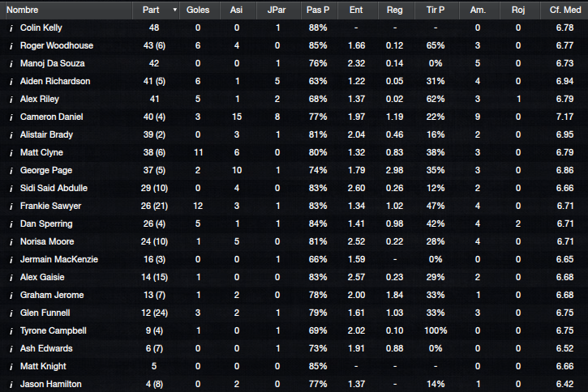The image size is (588, 392).
Task: Click the Am. yellow cards header
Action: (478, 10)
